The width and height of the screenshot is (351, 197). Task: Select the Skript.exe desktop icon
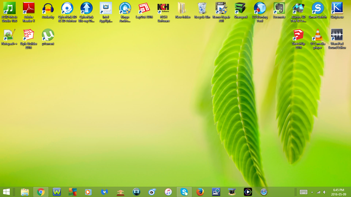click(337, 11)
